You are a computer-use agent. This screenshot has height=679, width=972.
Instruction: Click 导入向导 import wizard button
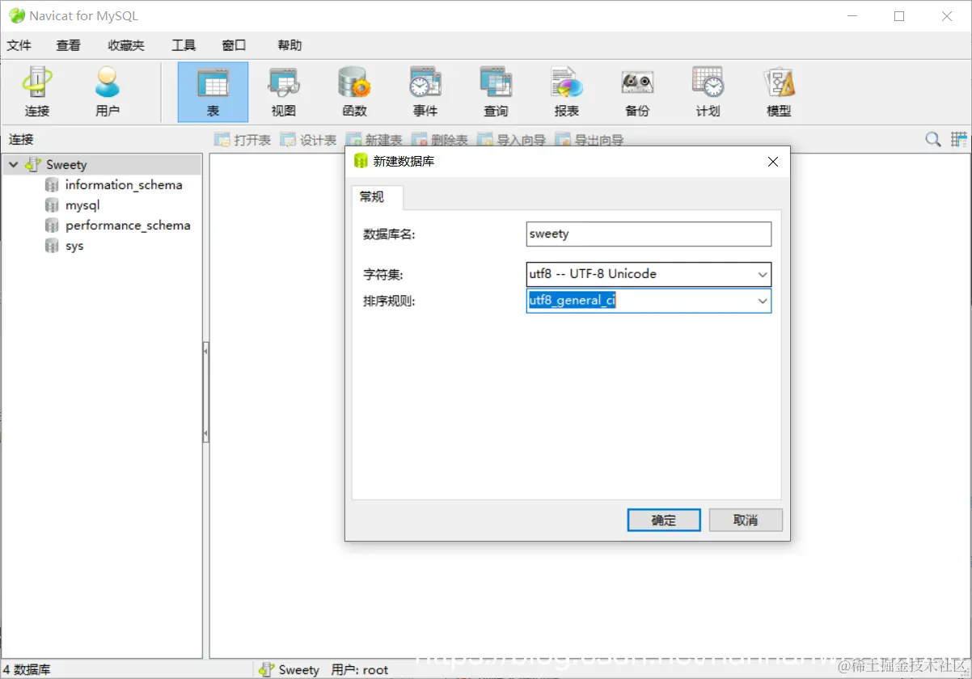click(x=511, y=140)
